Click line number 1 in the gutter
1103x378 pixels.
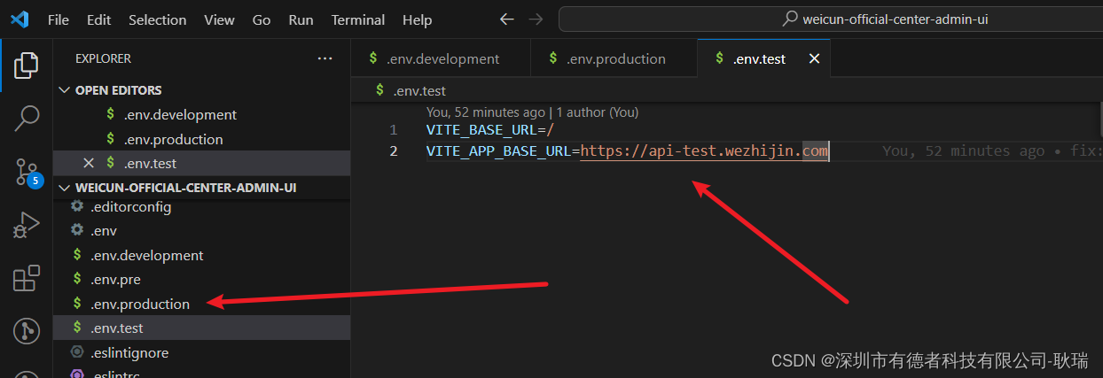[393, 130]
